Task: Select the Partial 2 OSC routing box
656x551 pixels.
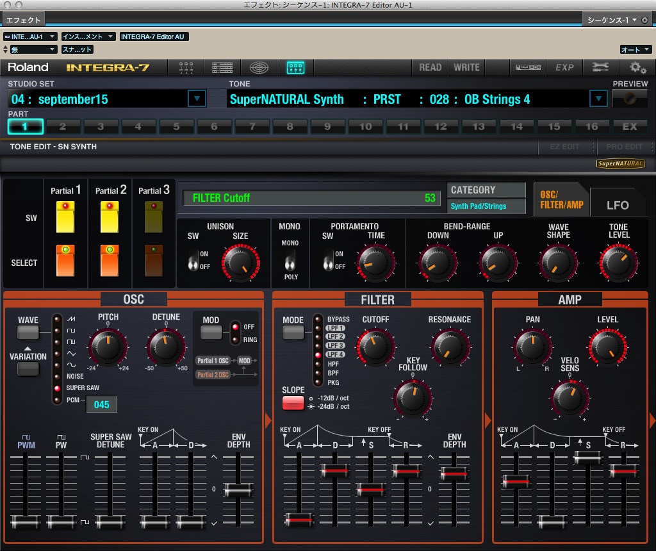Action: pyautogui.click(x=213, y=374)
